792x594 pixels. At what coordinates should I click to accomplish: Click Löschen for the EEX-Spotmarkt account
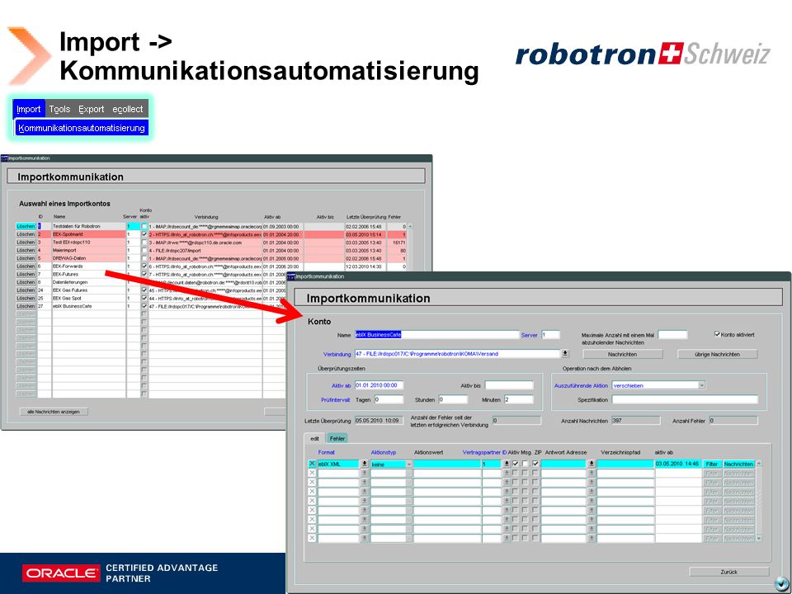tap(26, 234)
